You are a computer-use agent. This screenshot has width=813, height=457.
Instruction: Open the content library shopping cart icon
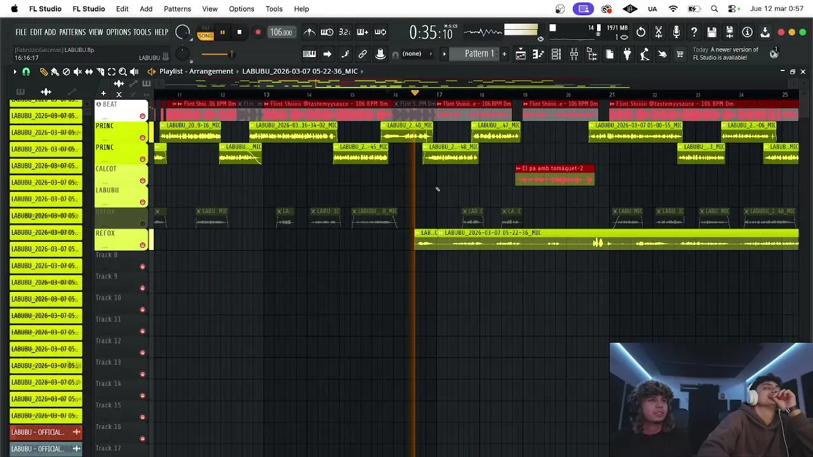(x=680, y=54)
